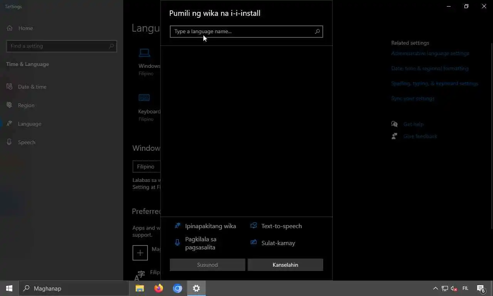Screen dimensions: 493x296
Task: Click the Find a setting search box
Action: pyautogui.click(x=62, y=46)
